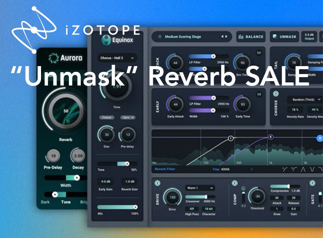The image size is (323, 238).
Task: Click the Early section settings icon
Action: pos(259,94)
